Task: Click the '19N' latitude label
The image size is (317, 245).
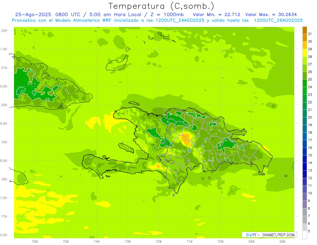Action: point(4,142)
